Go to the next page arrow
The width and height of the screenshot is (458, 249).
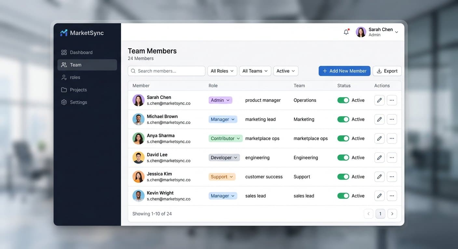(x=392, y=214)
